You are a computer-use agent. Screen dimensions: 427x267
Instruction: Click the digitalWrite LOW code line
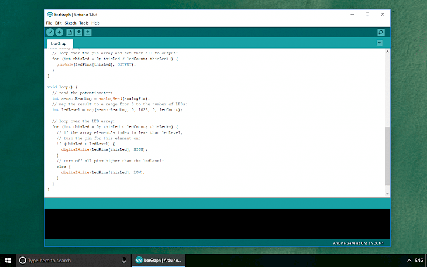(103, 172)
